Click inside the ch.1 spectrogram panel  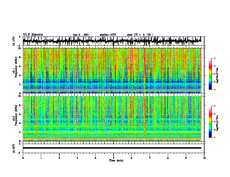[112, 71]
